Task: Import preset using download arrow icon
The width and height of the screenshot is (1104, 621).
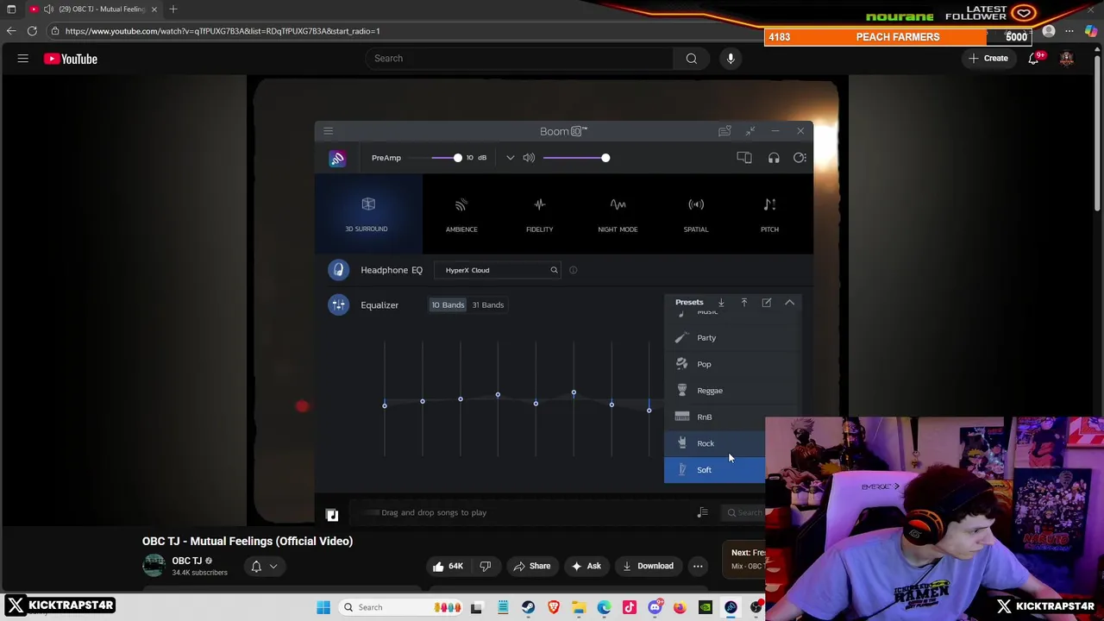Action: [721, 303]
